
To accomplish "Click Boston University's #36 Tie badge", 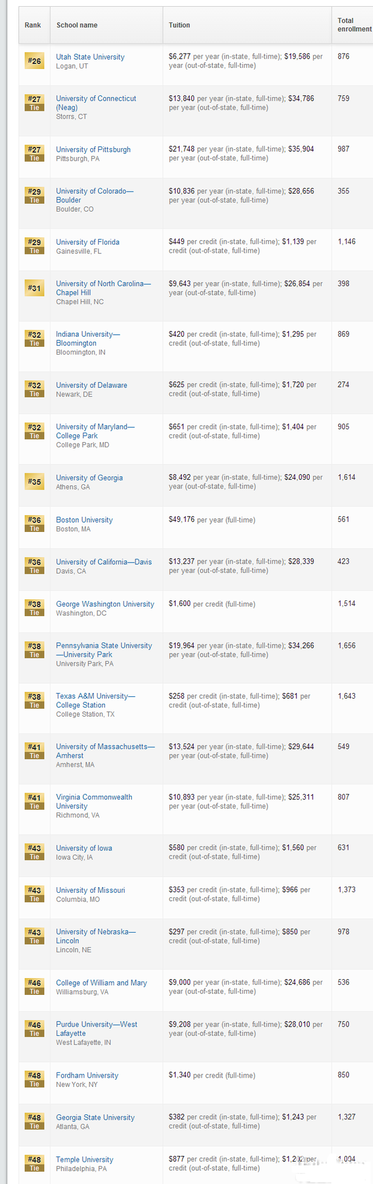I will (34, 524).
